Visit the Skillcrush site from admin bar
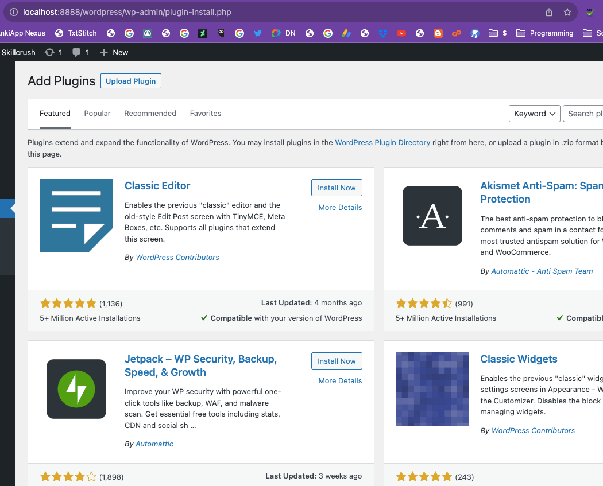Screen dimensions: 603x486 (18, 52)
